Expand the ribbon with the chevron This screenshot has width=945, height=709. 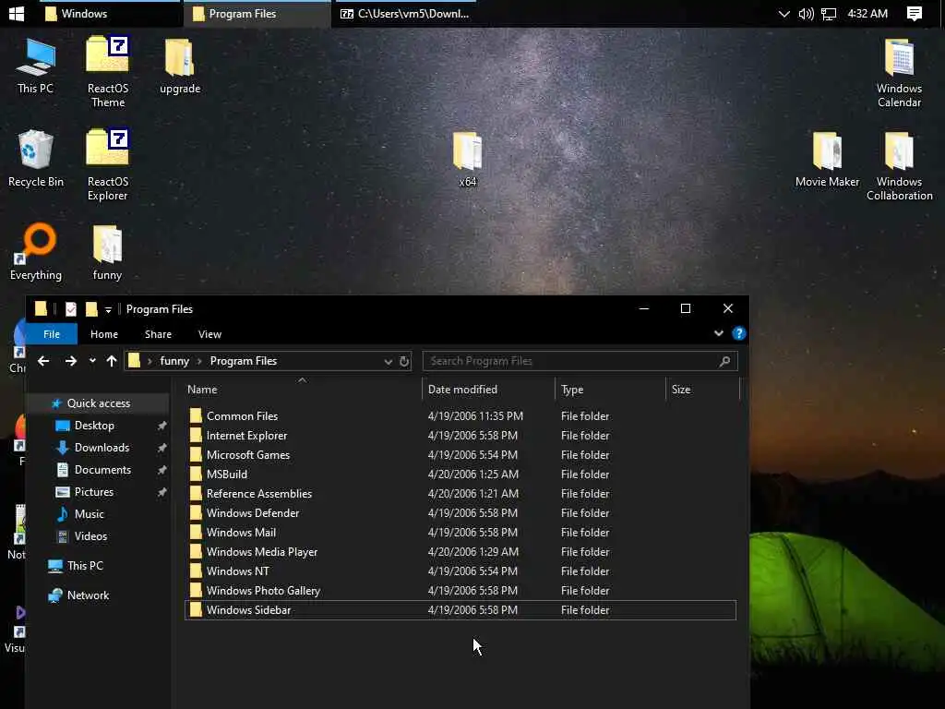[x=718, y=333]
